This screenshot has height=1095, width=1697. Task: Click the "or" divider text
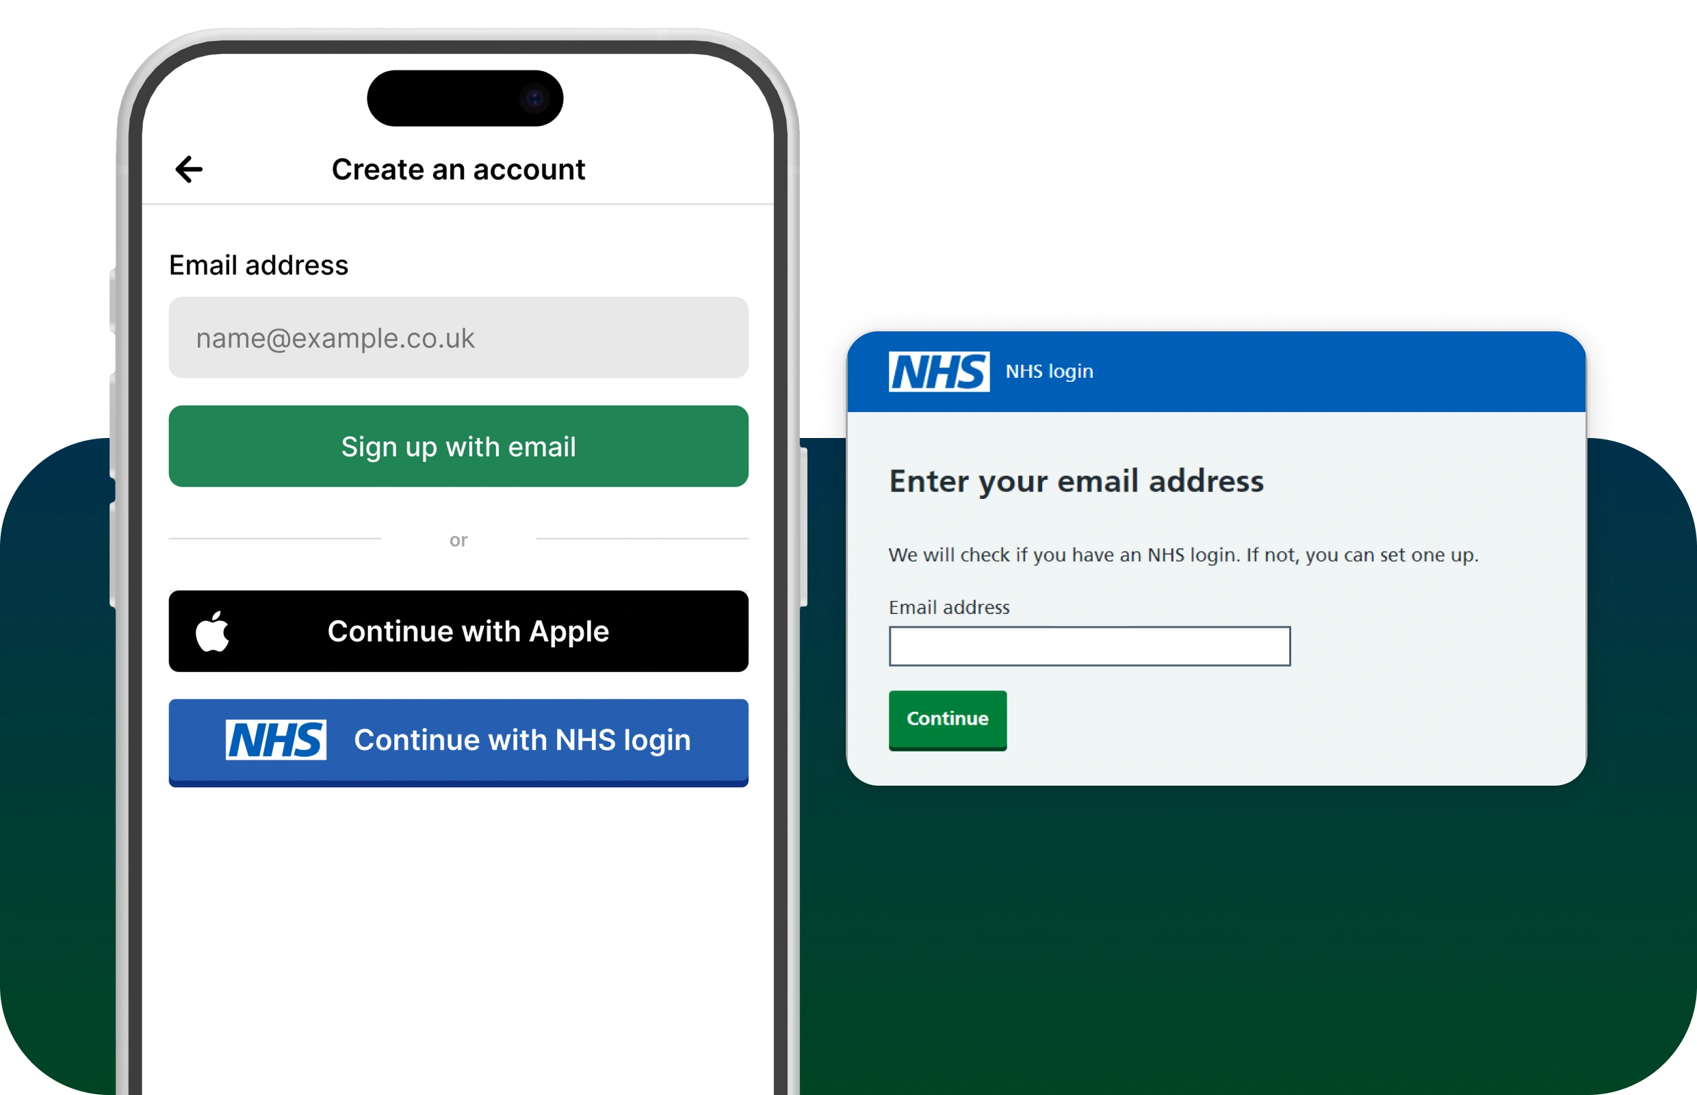[x=458, y=540]
